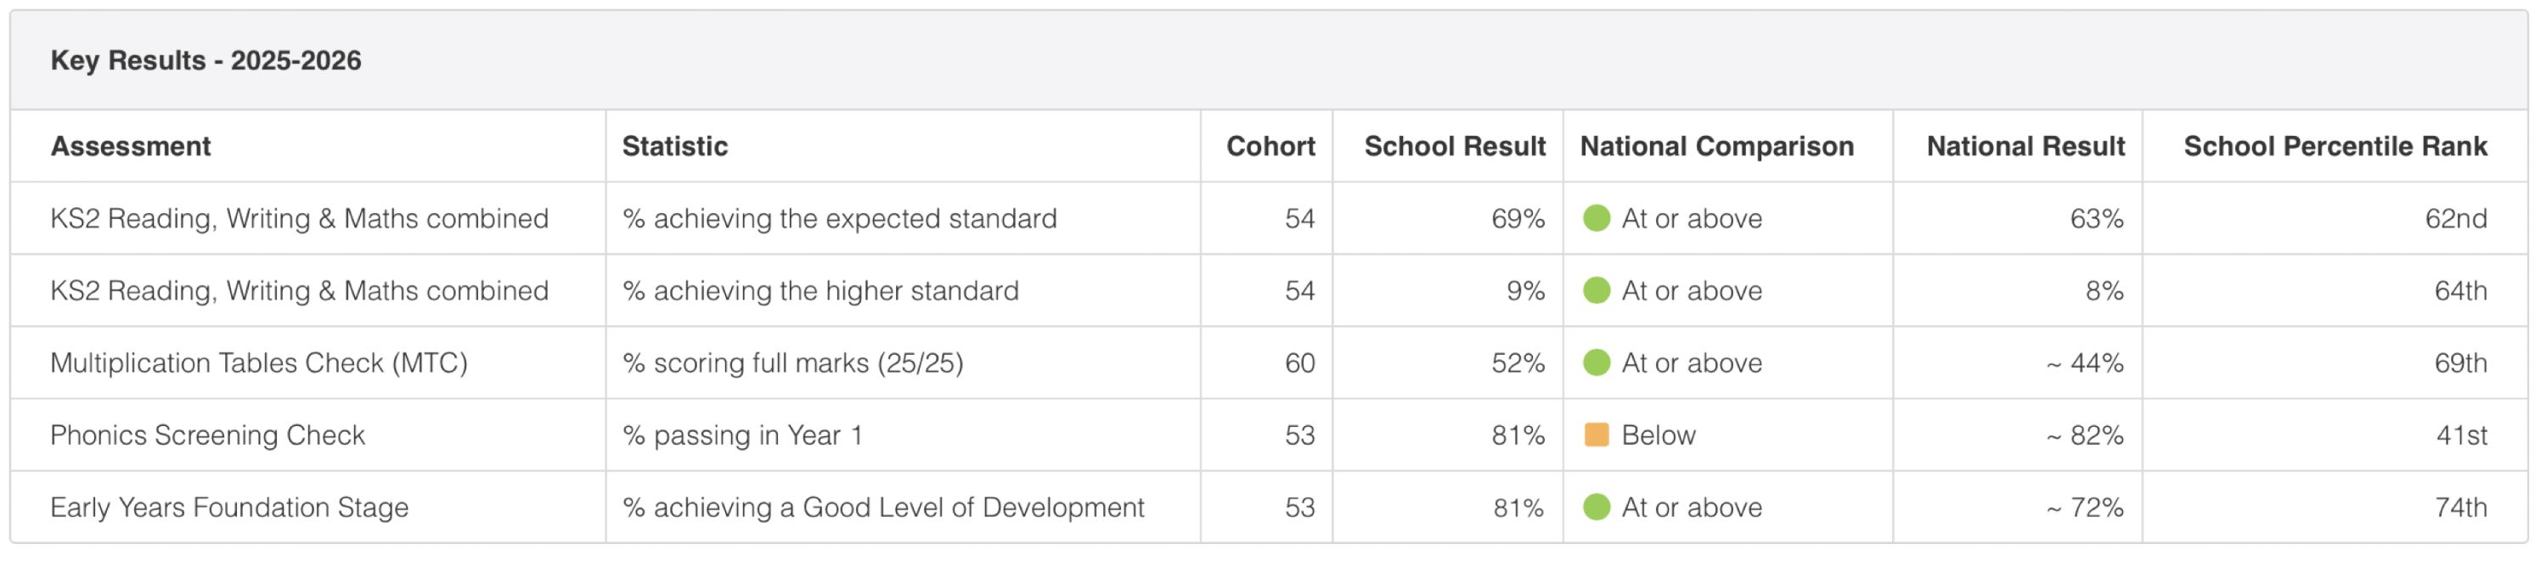Click the School Result column header

click(1455, 146)
